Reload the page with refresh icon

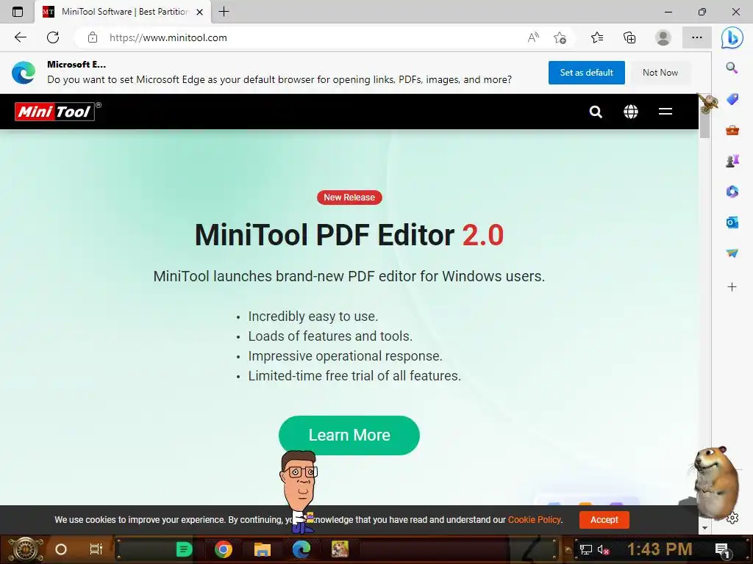(53, 37)
